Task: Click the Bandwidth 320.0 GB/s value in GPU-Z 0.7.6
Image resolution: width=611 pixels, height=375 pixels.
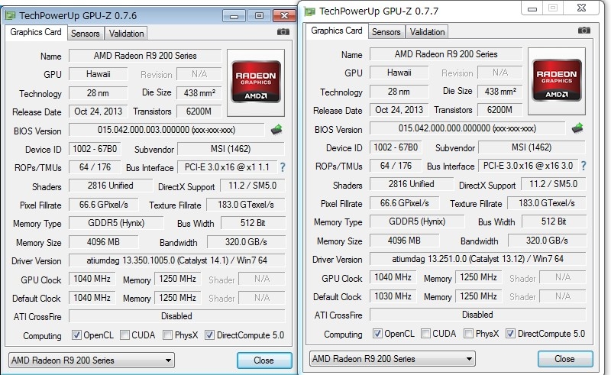Action: point(246,242)
